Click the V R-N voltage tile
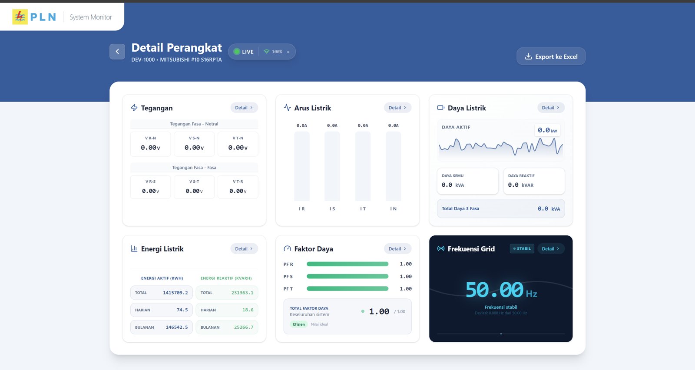 [x=151, y=144]
